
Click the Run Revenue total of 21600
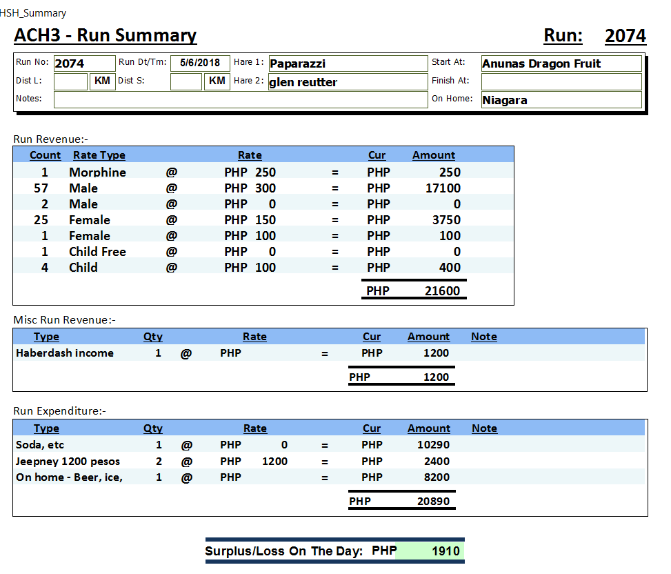(x=442, y=290)
